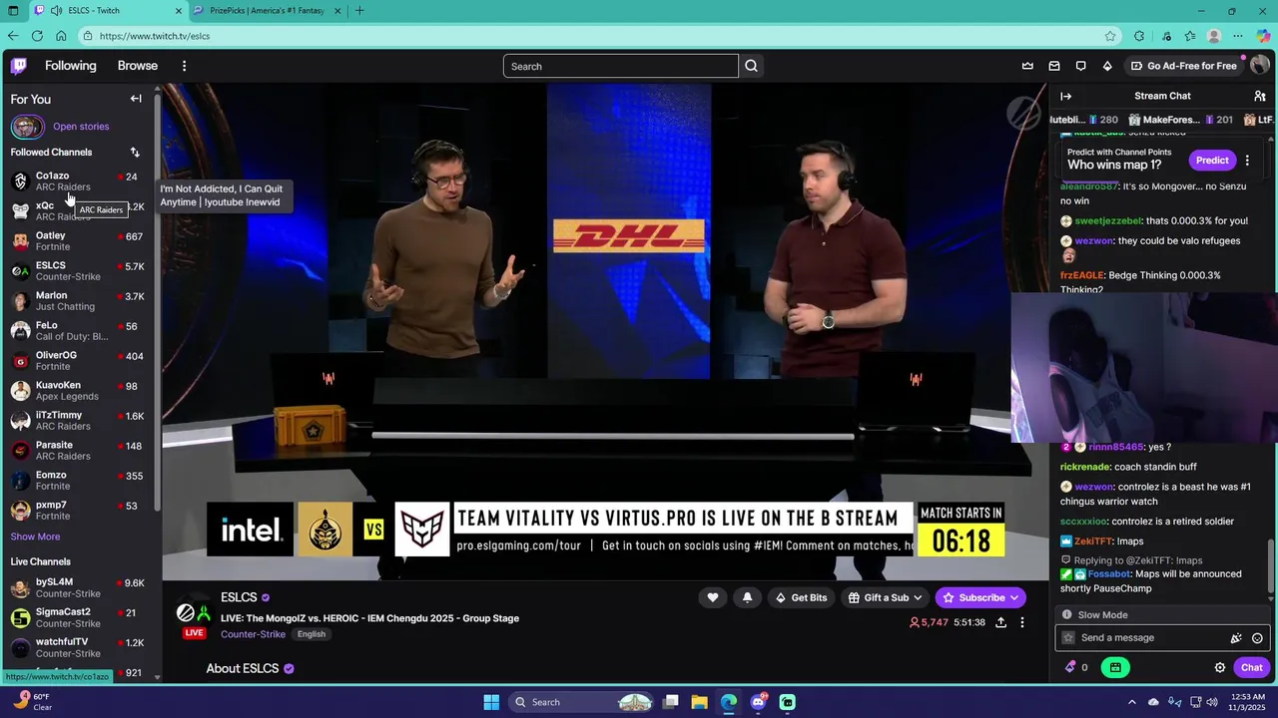Open the stories avatar ring
This screenshot has height=718, width=1278.
[x=27, y=127]
